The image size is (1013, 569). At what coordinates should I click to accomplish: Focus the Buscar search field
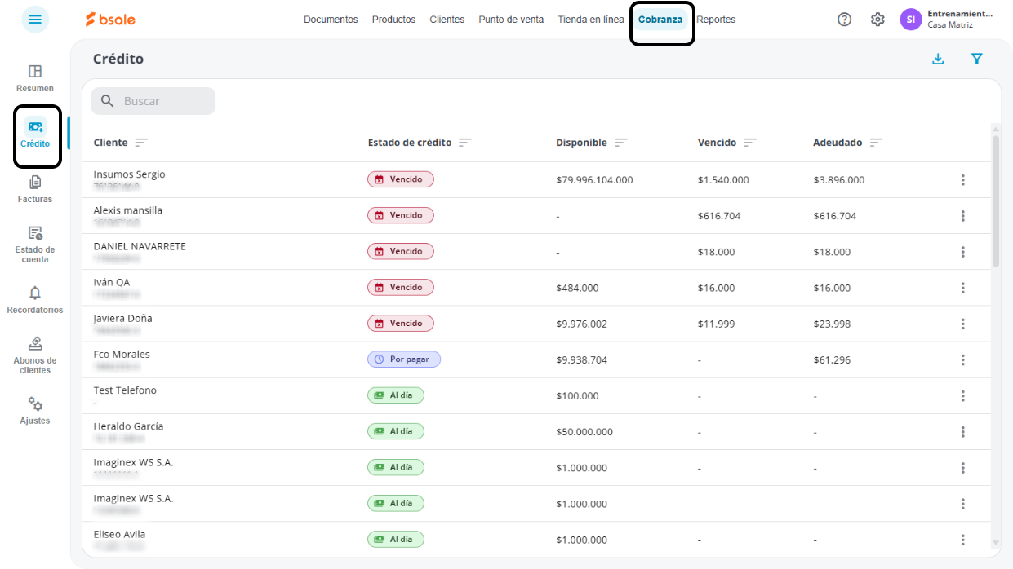click(x=153, y=101)
